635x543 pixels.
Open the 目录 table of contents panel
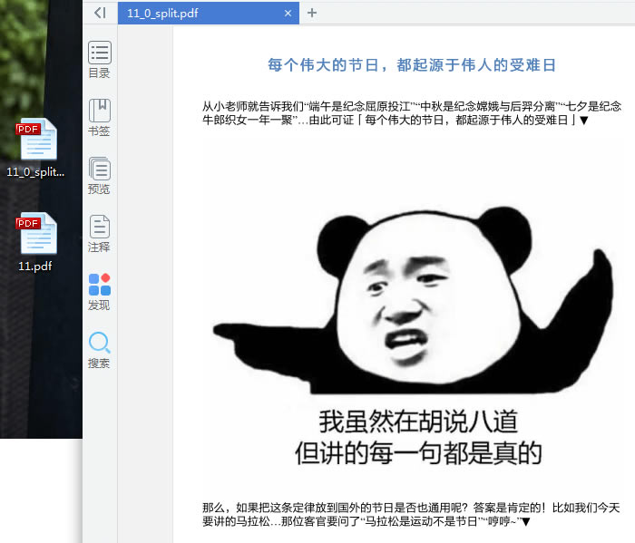(99, 60)
